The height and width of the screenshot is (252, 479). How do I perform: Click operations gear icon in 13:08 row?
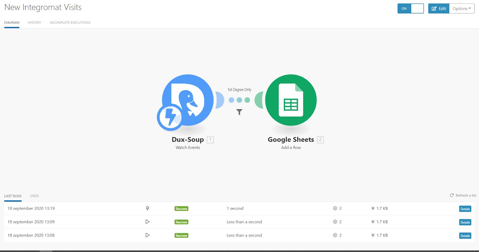[335, 235]
